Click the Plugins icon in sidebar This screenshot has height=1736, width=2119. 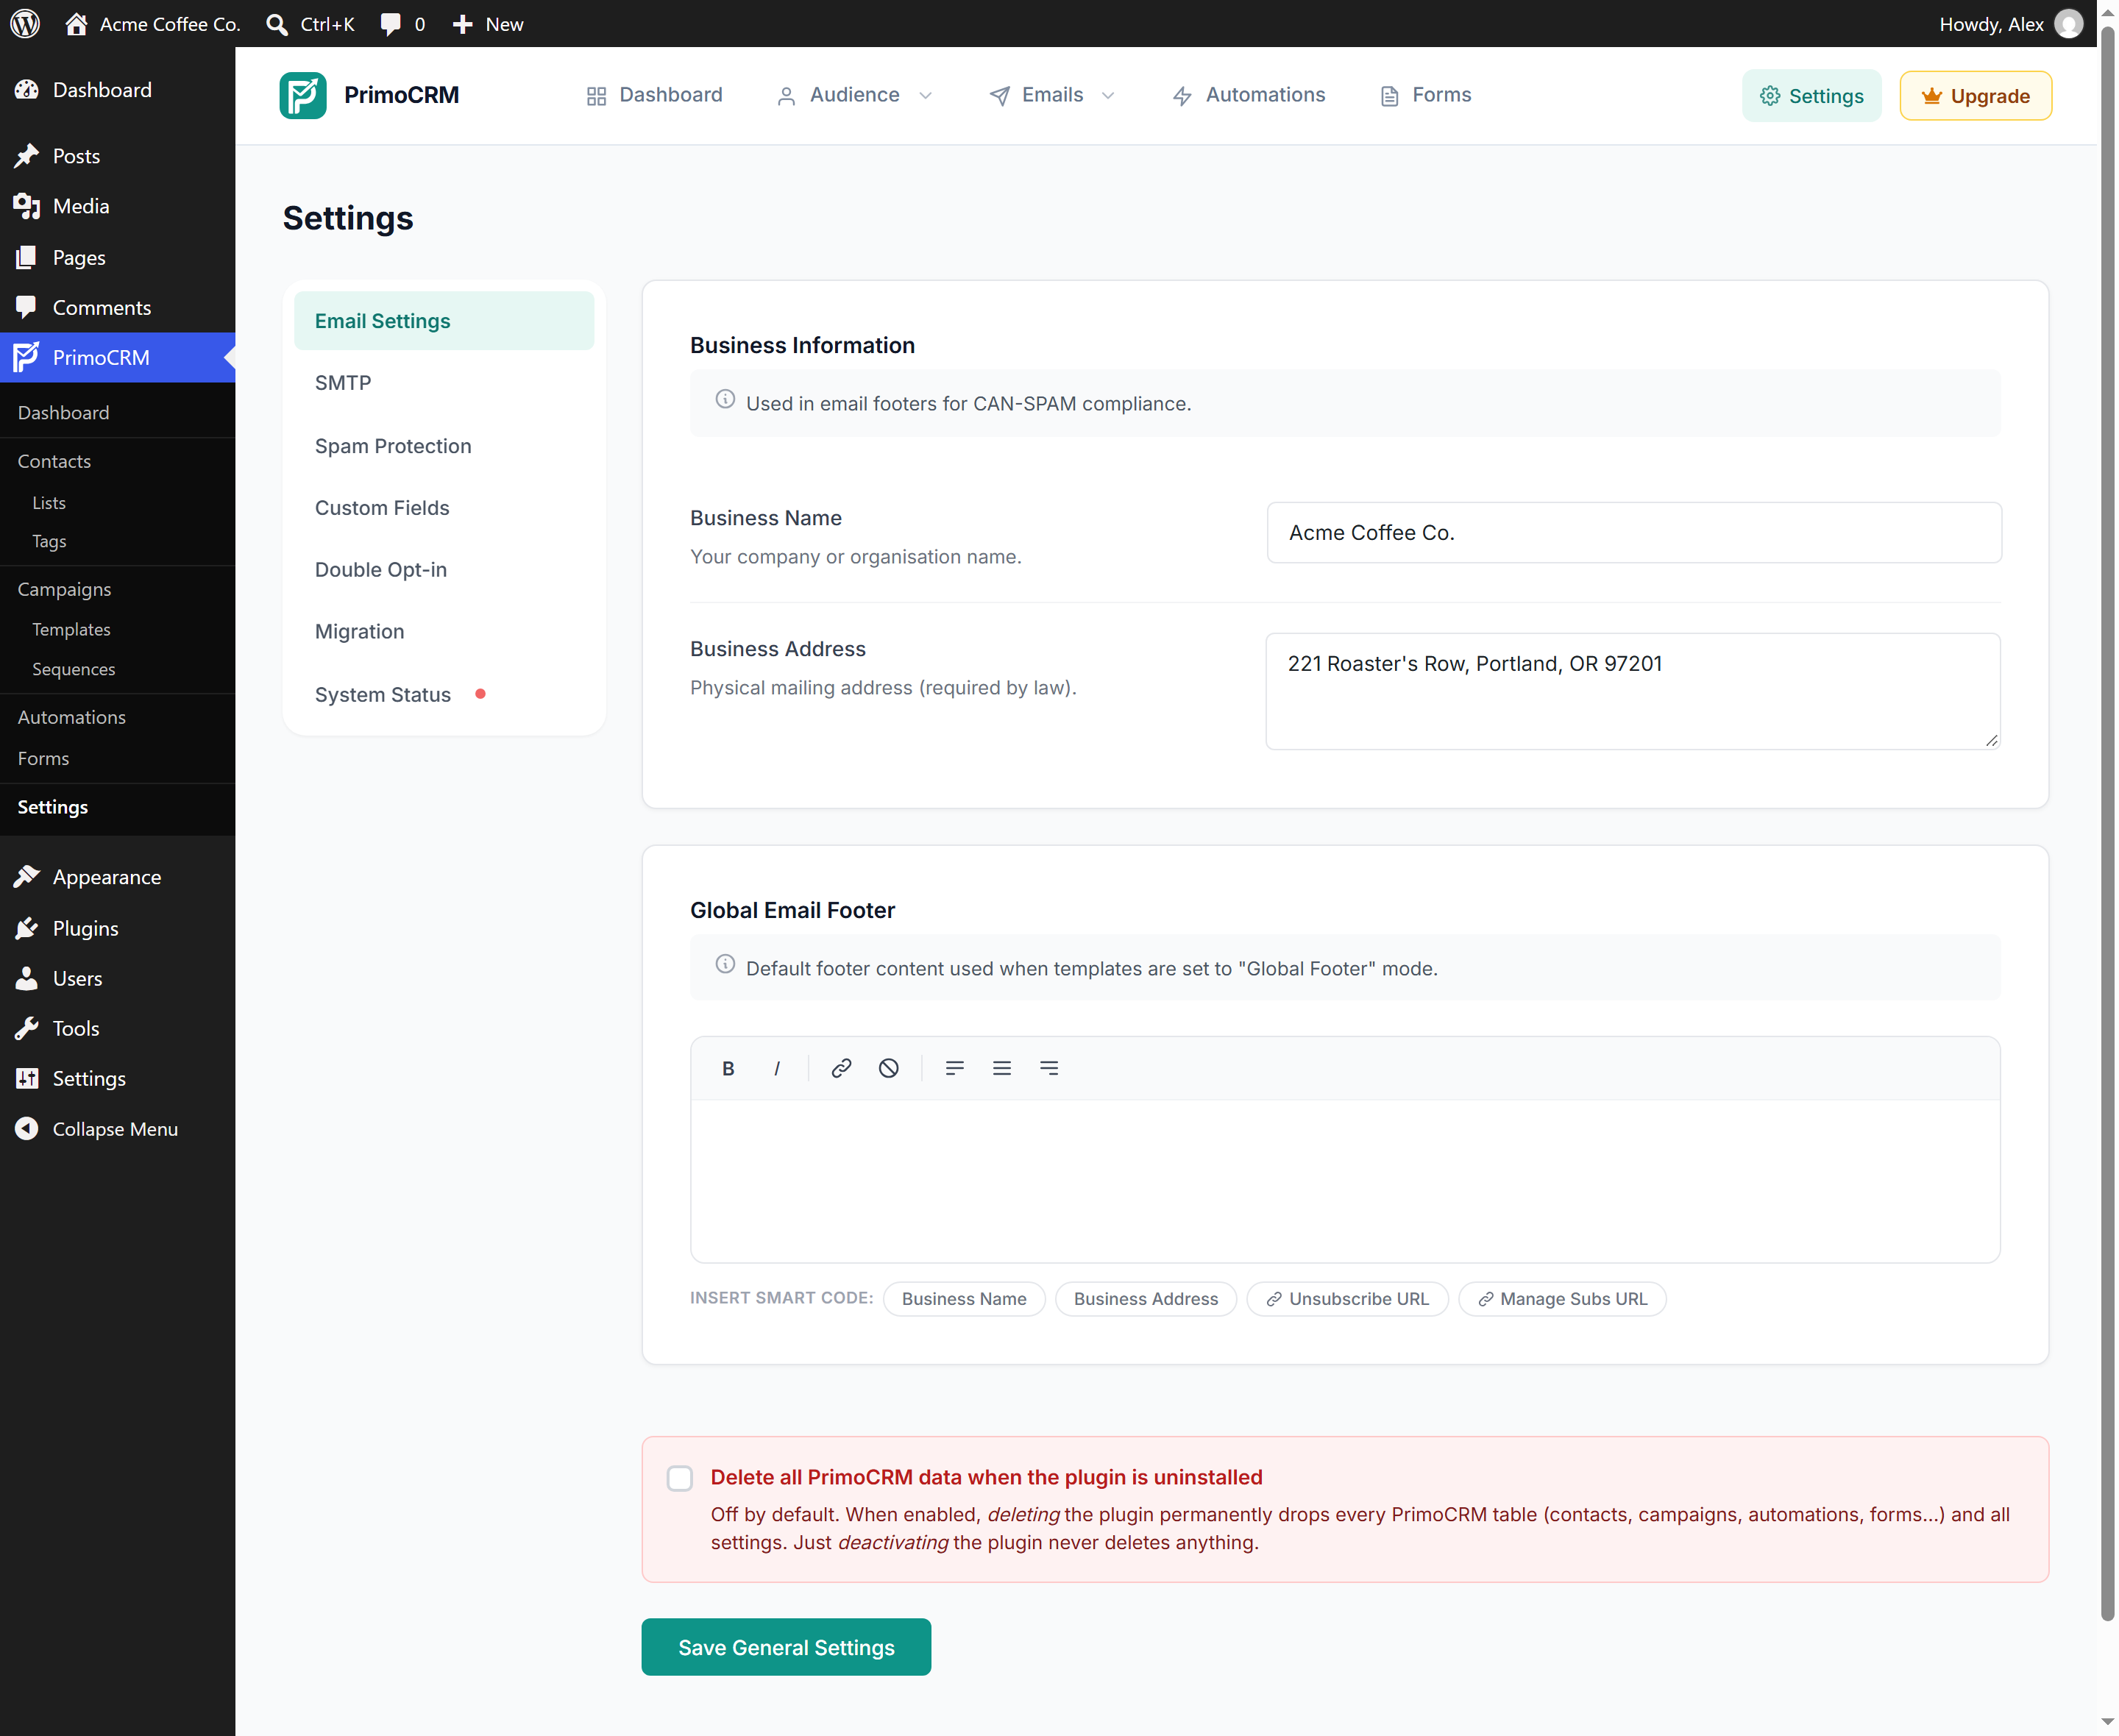coord(27,928)
